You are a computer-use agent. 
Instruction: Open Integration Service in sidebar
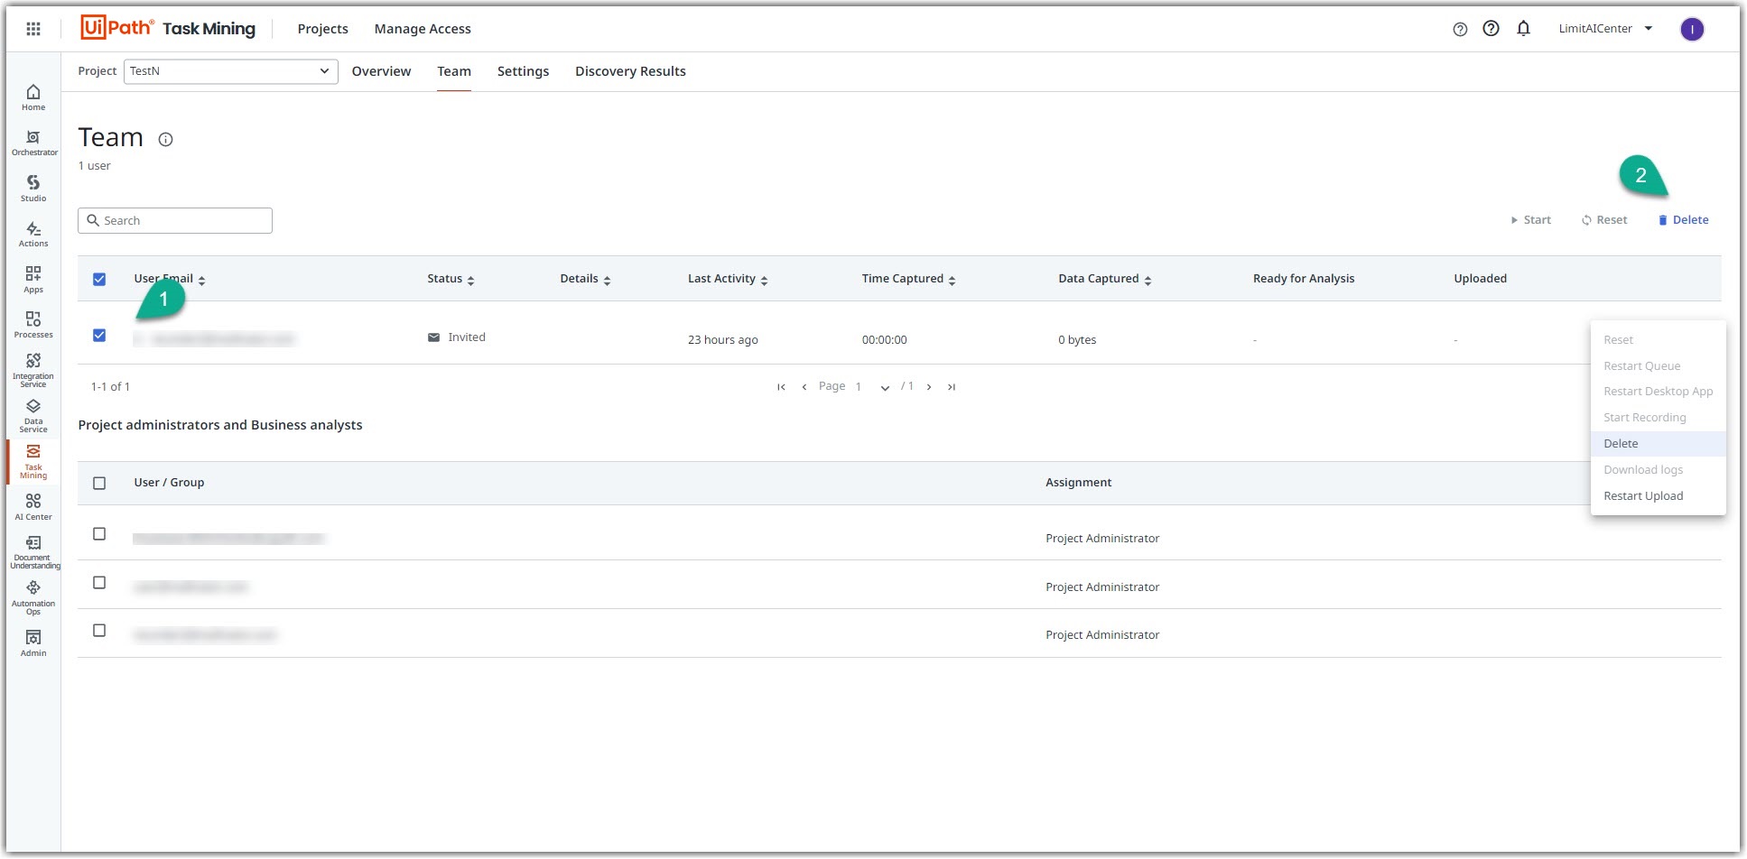[x=33, y=371]
